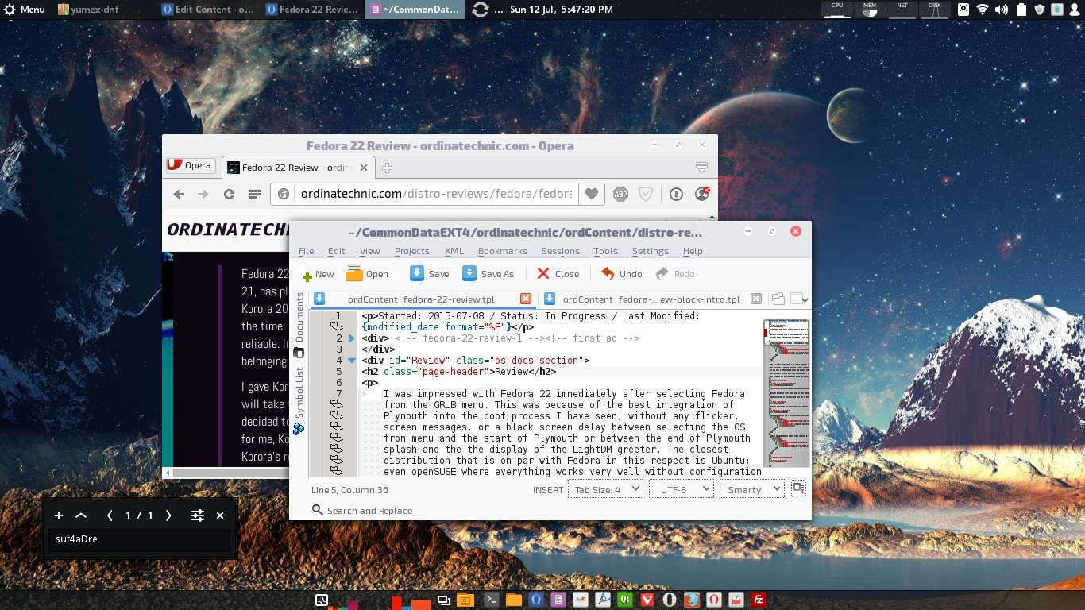Open the Smarty syntax mode dropdown
Viewport: 1085px width, 610px height.
tap(751, 489)
